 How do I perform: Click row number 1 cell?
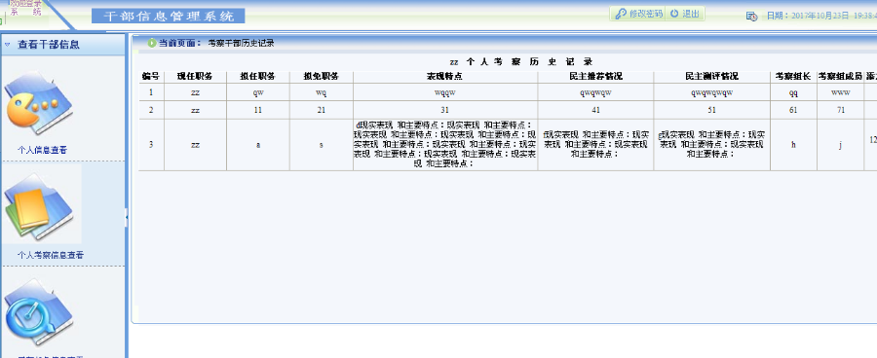(x=151, y=92)
